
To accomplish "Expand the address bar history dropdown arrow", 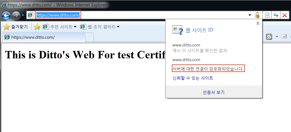I will click(x=250, y=15).
